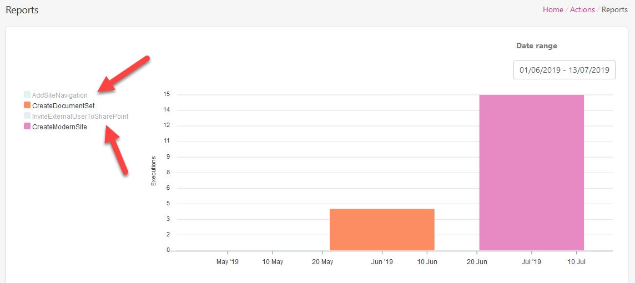This screenshot has width=635, height=283.
Task: Click the AddSiteNavigation legend color square
Action: [x=27, y=95]
